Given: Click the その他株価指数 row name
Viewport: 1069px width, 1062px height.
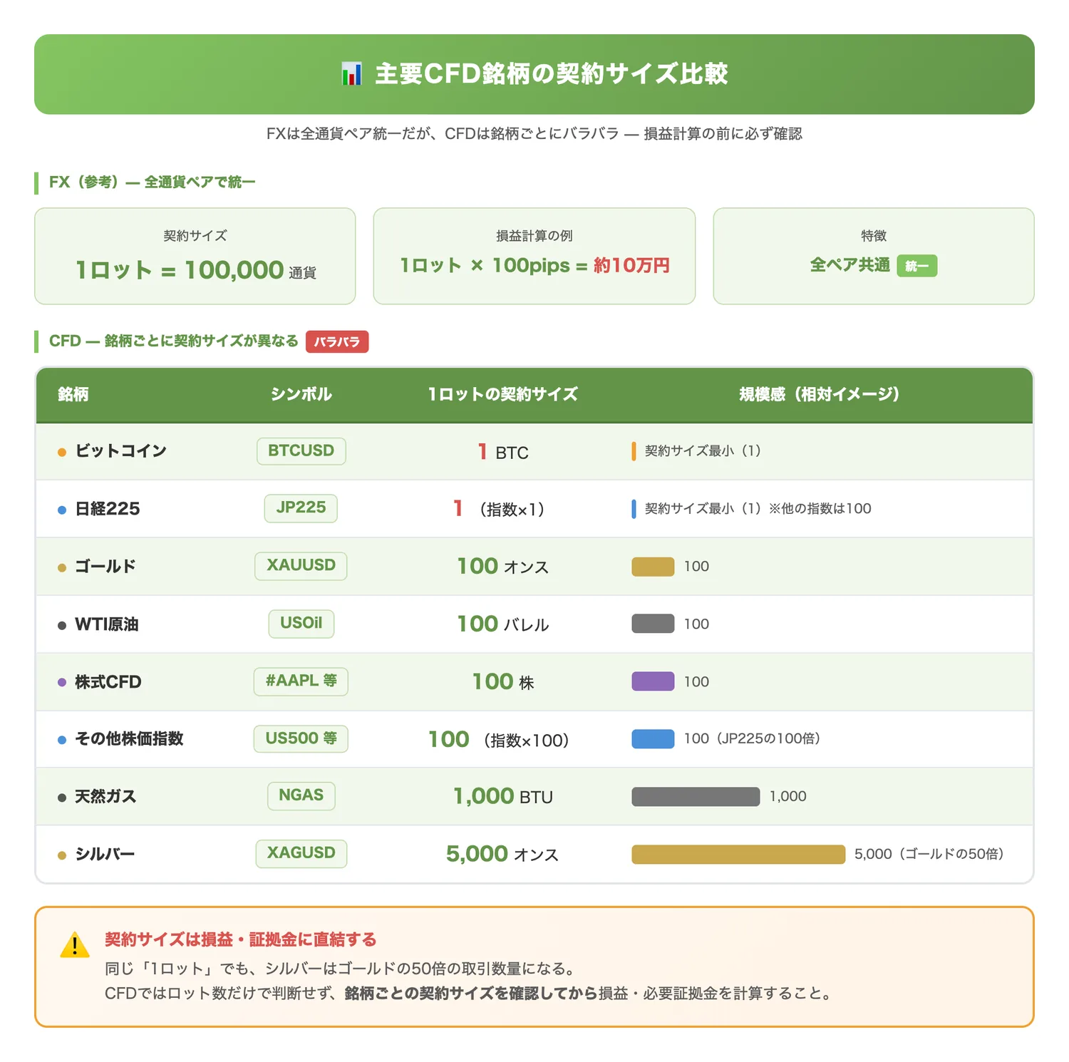Looking at the screenshot, I should point(129,739).
